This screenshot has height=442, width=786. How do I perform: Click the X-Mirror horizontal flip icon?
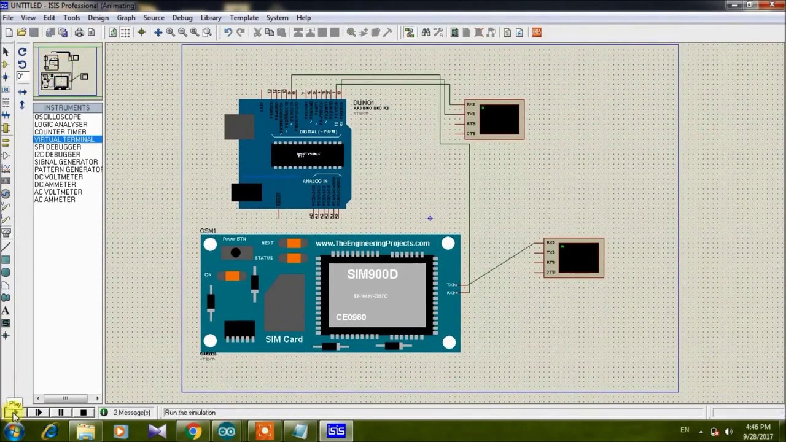pyautogui.click(x=22, y=91)
